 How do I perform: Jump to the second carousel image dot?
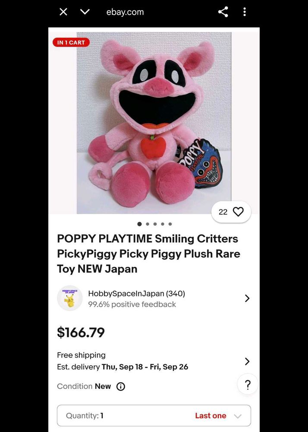(x=148, y=224)
